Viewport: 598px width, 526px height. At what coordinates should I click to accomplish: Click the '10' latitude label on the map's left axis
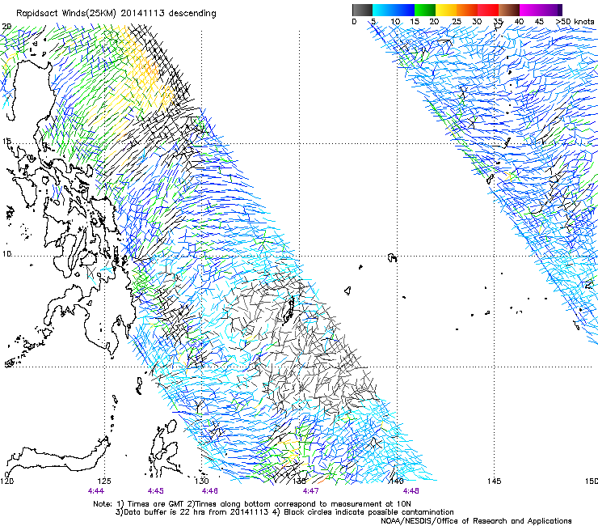(6, 253)
